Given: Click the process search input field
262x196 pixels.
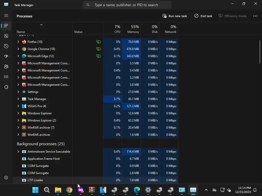Looking at the screenshot, I should pos(127,5).
